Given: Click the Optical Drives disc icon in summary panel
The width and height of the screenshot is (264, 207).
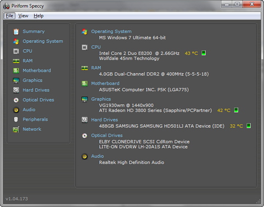Looking at the screenshot, I should 85,136.
